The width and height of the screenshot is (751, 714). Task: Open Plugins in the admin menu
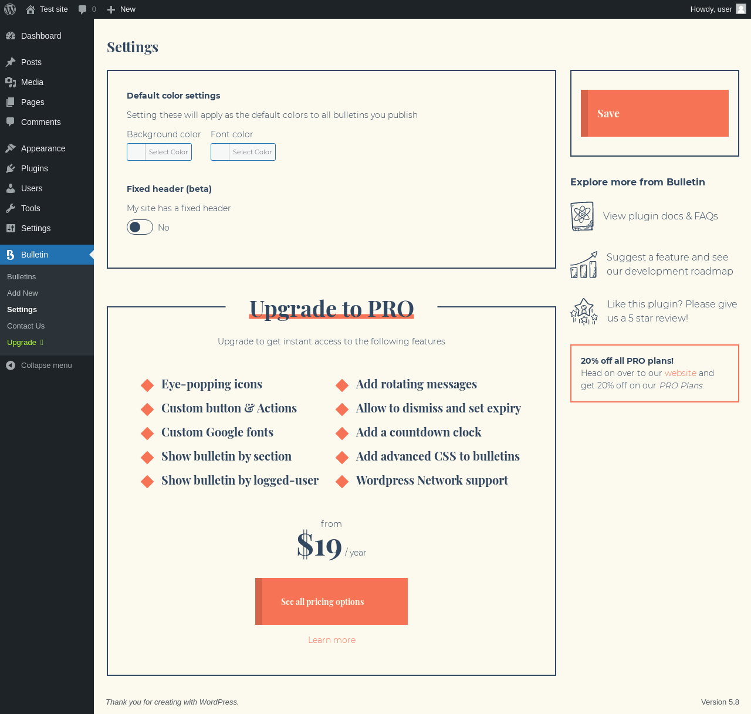click(x=35, y=168)
